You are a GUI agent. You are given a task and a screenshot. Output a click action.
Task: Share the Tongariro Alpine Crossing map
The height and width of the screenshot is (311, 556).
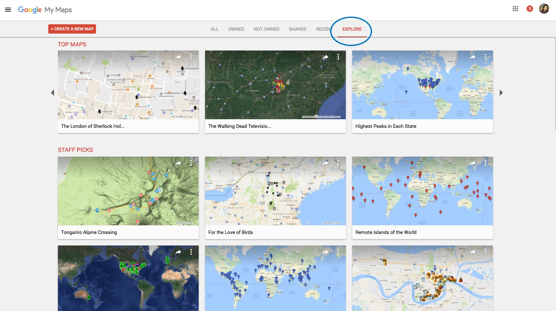(178, 163)
